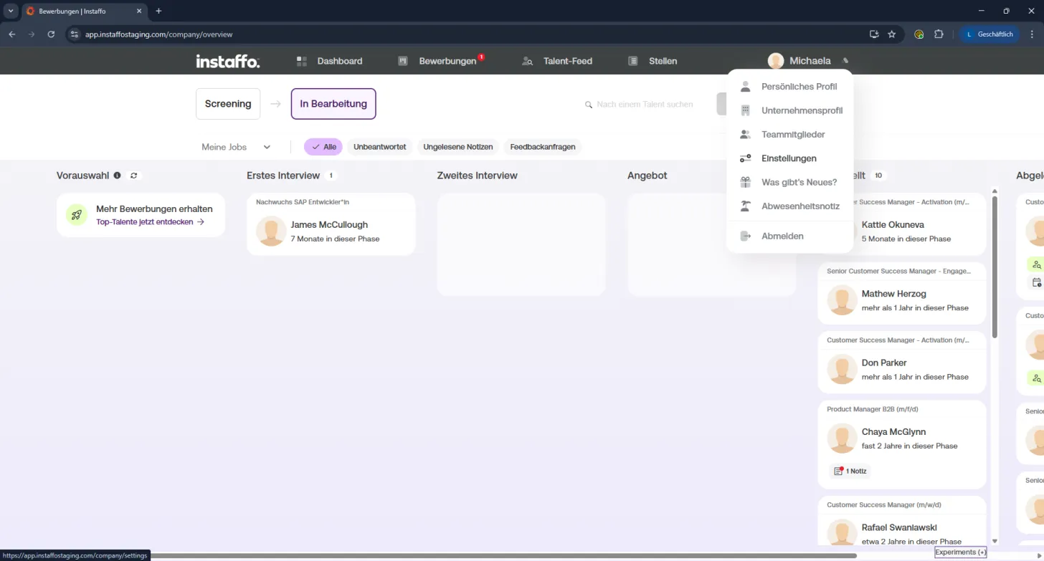The width and height of the screenshot is (1044, 561).
Task: Switch to the Screening stage
Action: point(228,104)
